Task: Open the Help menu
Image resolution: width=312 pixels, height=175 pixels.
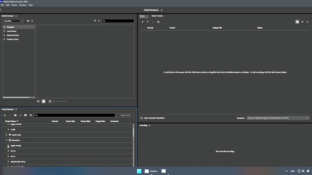Action: 30,5
